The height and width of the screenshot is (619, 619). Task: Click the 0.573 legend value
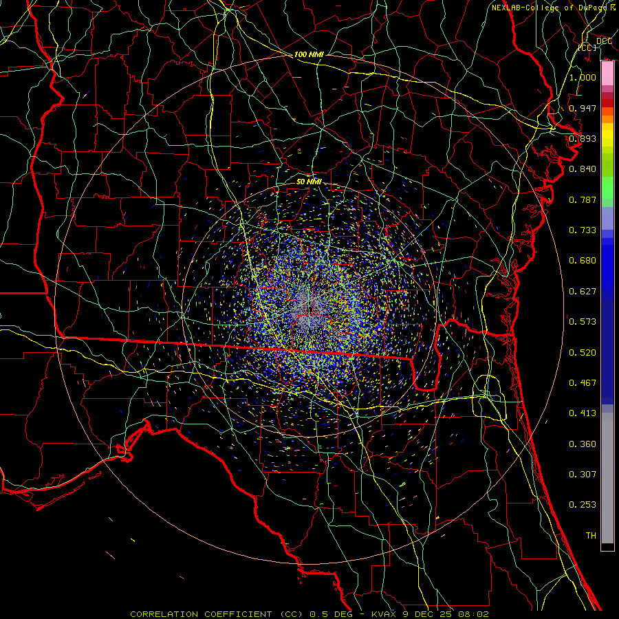pyautogui.click(x=583, y=322)
